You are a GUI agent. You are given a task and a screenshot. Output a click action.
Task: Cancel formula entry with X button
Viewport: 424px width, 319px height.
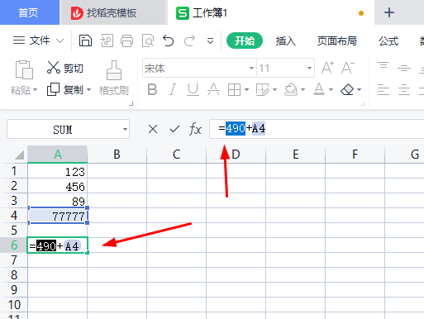[153, 129]
